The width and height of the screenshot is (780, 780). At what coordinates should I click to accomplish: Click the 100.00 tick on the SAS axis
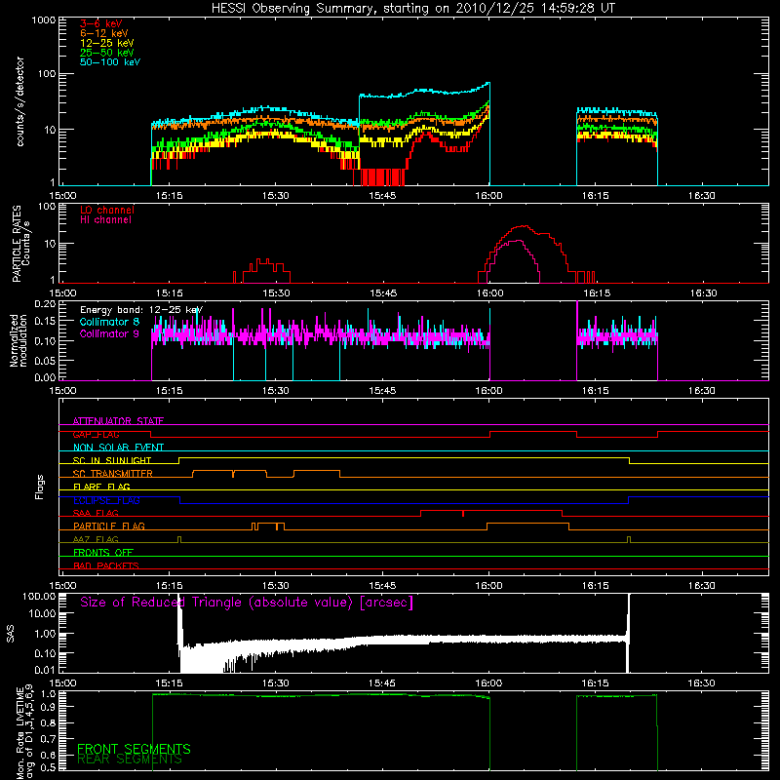[39, 596]
